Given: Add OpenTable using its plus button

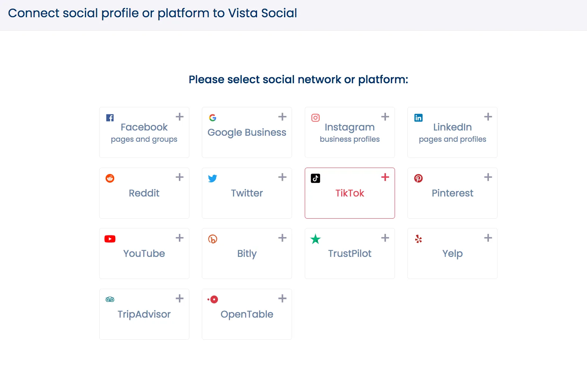Looking at the screenshot, I should [x=282, y=298].
